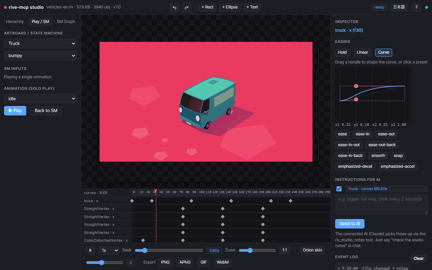Uncheck the Truck curves instruction checkbox
This screenshot has height=270, width=432.
[339, 189]
